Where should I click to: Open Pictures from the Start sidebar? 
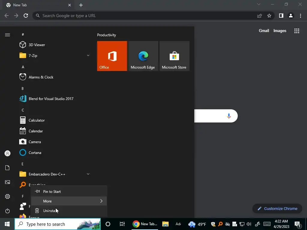[7, 182]
